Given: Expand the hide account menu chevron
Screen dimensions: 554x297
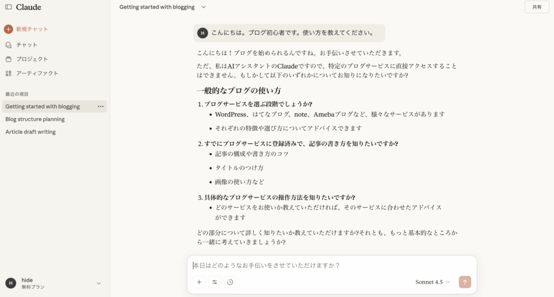Looking at the screenshot, I should coord(98,283).
